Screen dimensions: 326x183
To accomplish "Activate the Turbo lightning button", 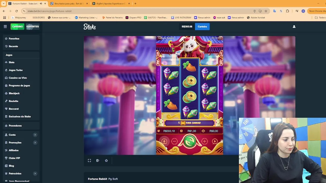I will [x=164, y=142].
